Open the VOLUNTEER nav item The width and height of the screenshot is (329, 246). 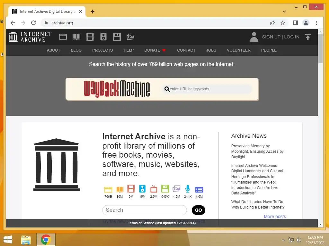tap(239, 50)
